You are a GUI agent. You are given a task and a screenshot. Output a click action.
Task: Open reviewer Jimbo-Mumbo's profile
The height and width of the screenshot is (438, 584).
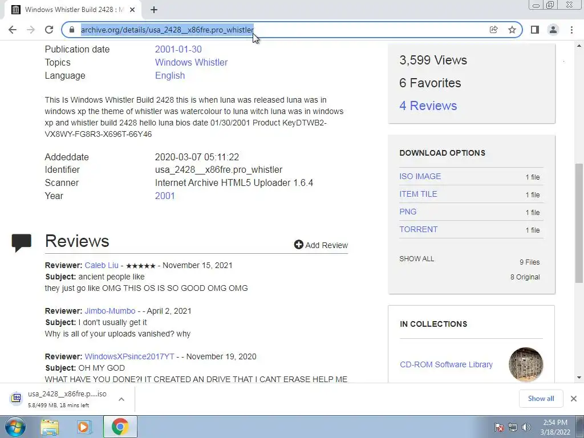point(110,311)
